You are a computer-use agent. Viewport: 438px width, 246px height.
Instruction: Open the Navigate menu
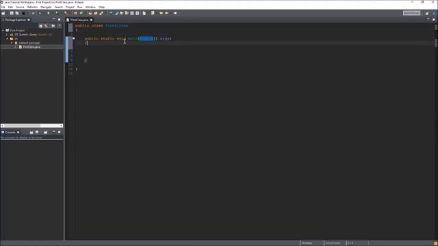(46, 7)
